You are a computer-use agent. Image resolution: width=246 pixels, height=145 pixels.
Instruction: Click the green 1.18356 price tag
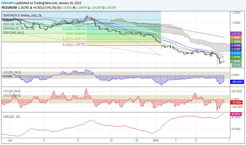coord(236,42)
